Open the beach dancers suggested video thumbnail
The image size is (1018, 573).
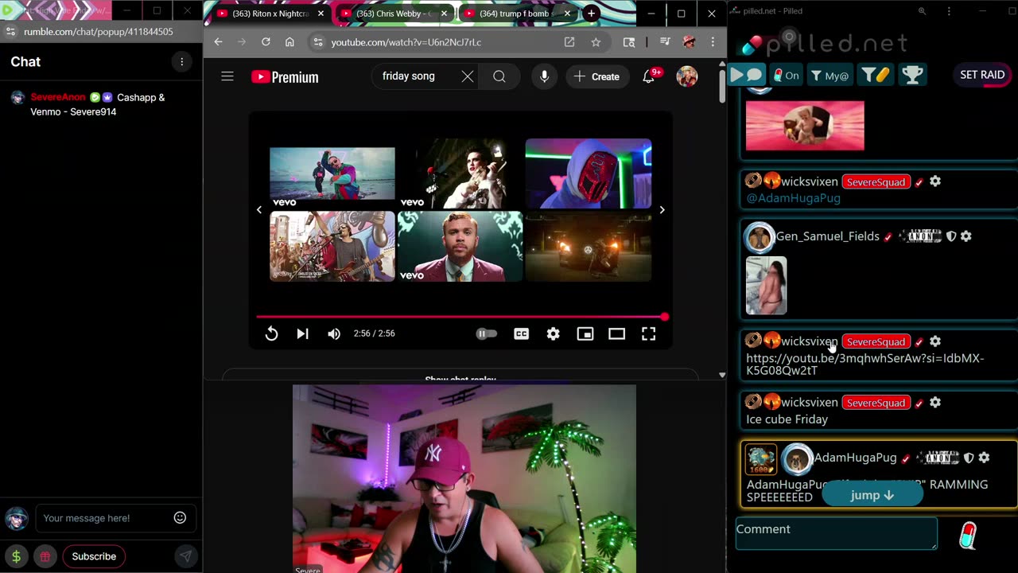(x=332, y=173)
